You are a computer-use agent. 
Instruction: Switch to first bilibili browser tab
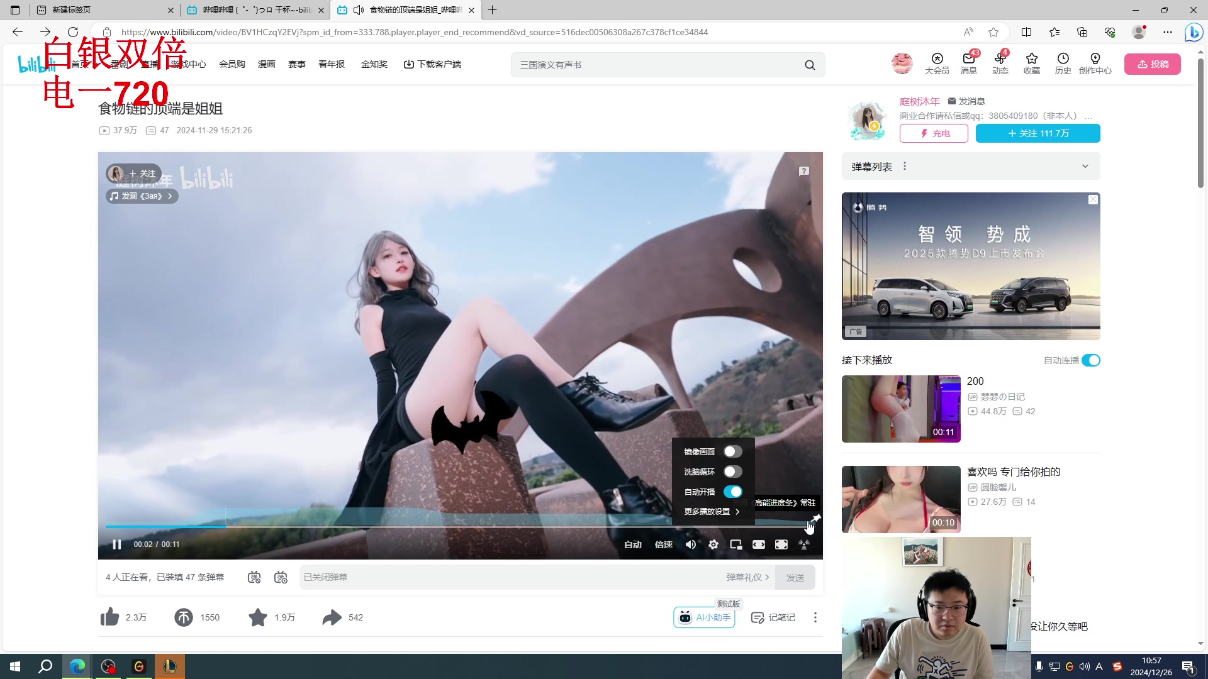[x=255, y=10]
